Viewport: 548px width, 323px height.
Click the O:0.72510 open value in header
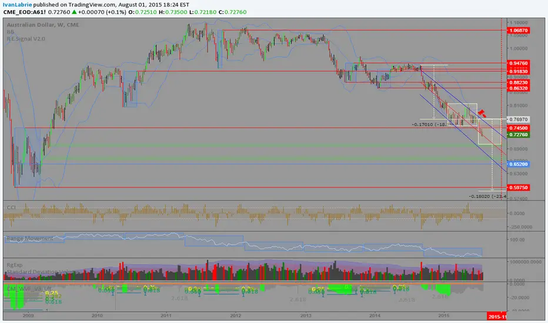coord(142,12)
